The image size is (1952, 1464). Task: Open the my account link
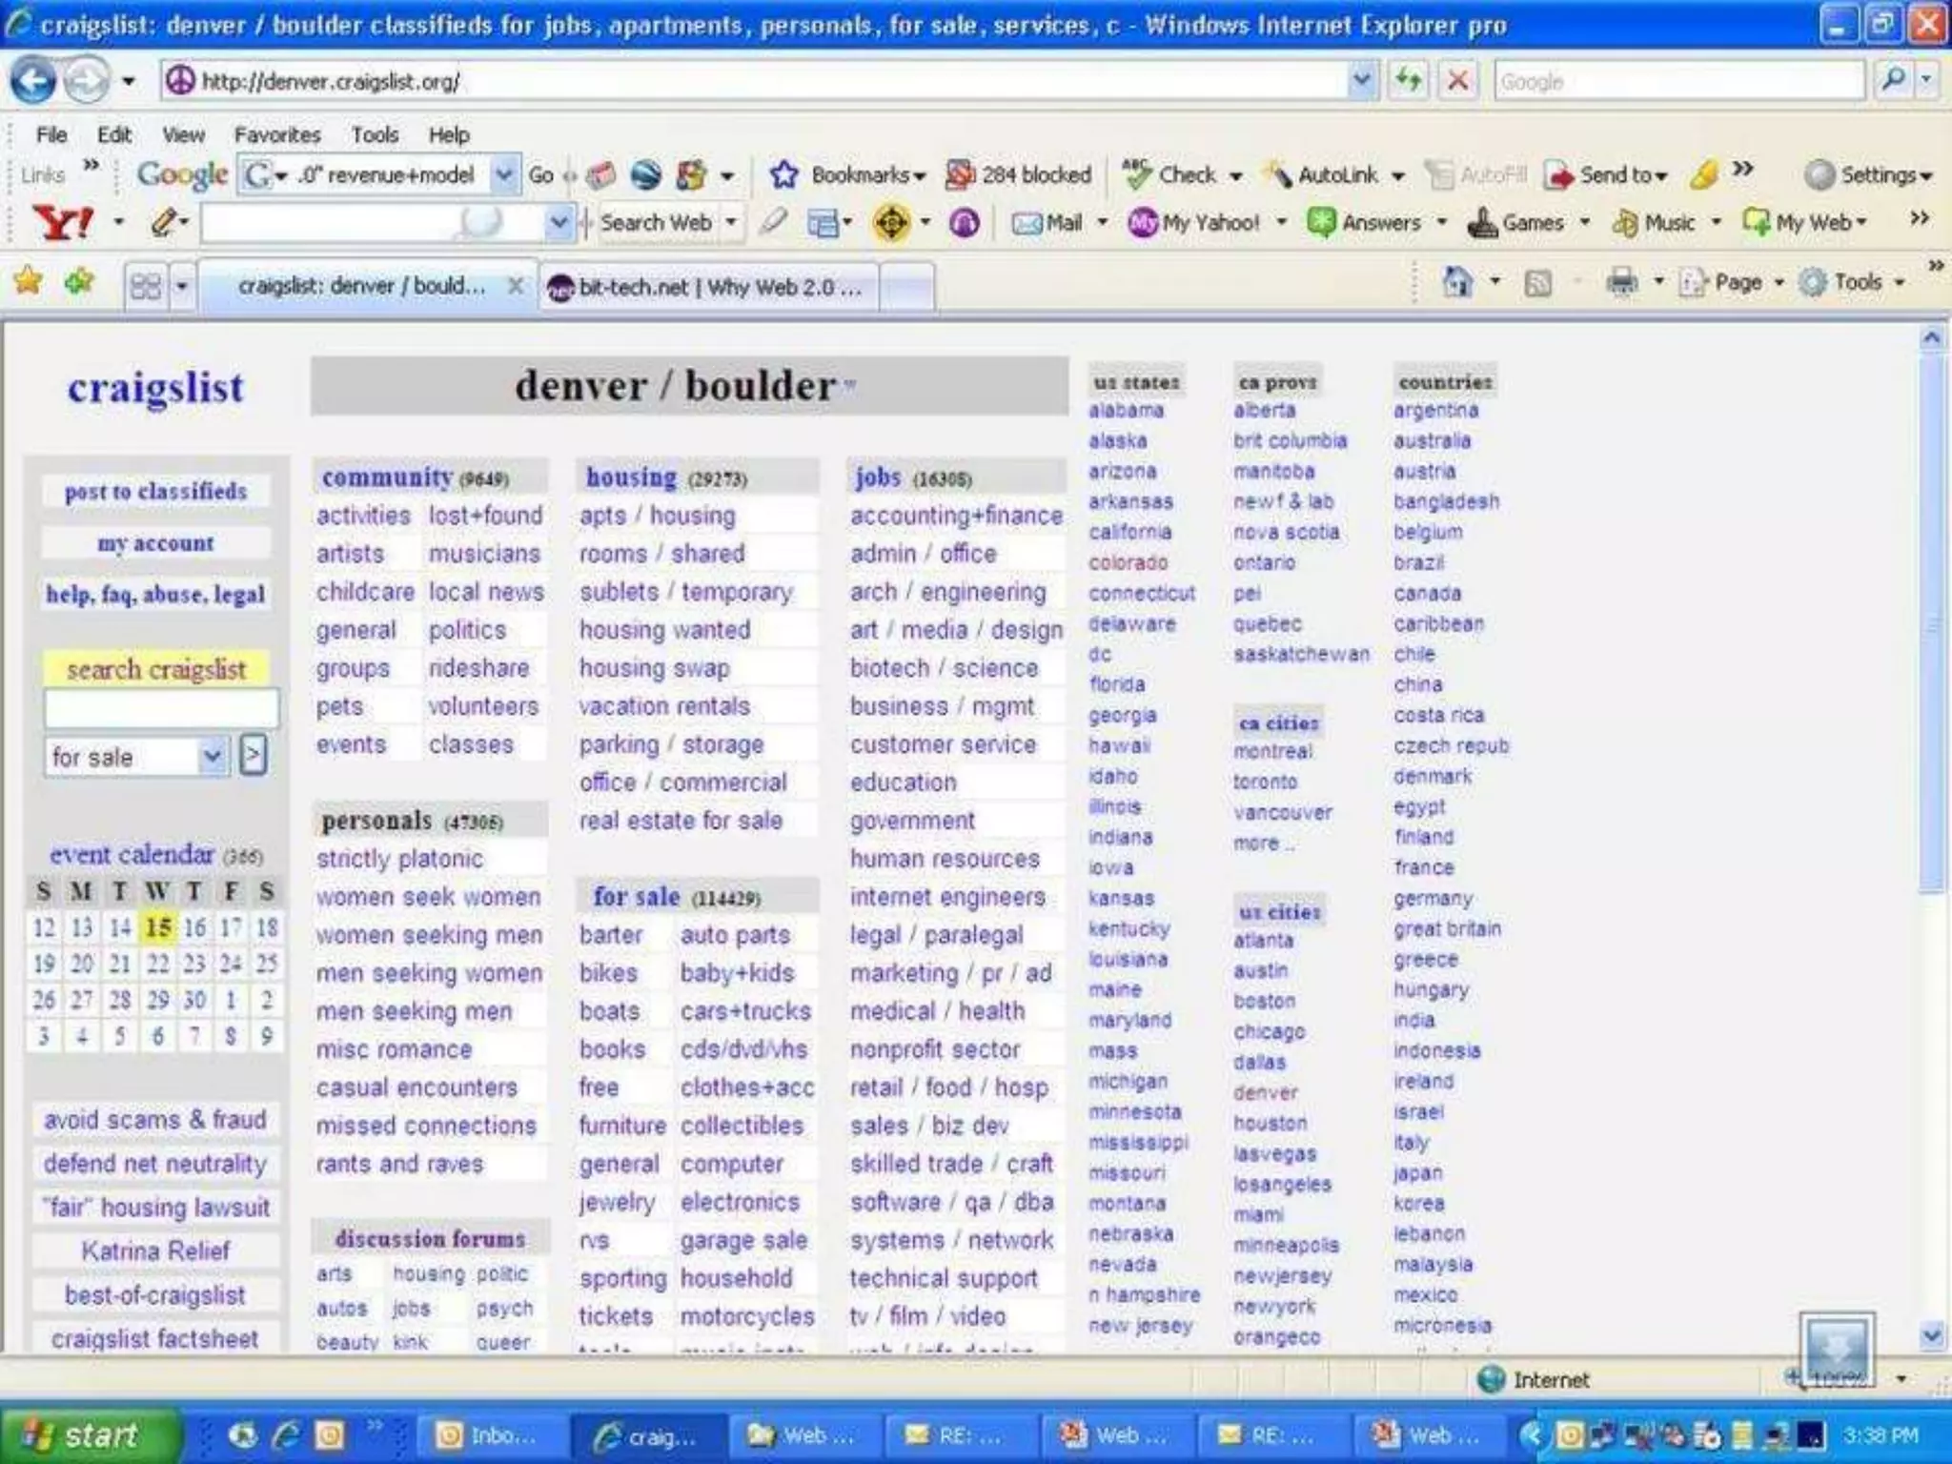pyautogui.click(x=155, y=543)
